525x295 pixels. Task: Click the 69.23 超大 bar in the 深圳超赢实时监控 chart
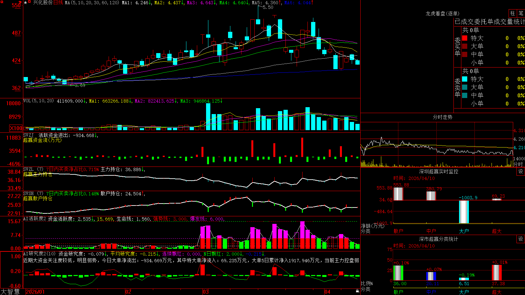point(496,199)
